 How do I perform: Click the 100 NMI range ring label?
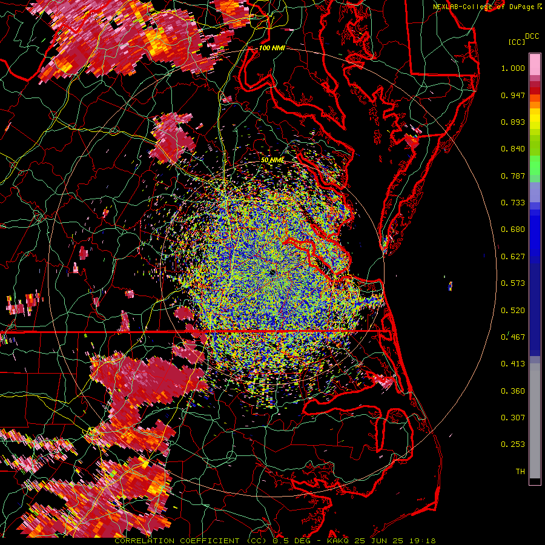tap(272, 48)
